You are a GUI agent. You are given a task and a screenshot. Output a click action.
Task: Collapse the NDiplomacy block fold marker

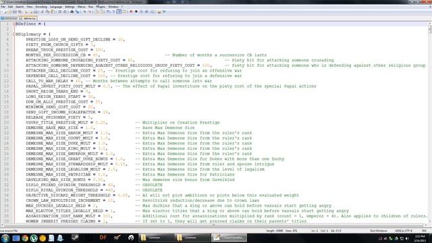click(x=14, y=34)
